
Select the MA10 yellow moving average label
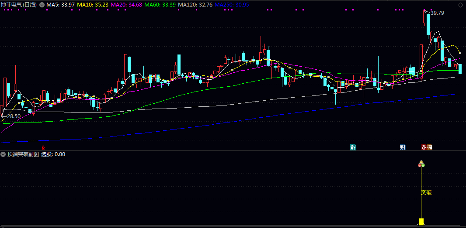point(93,5)
